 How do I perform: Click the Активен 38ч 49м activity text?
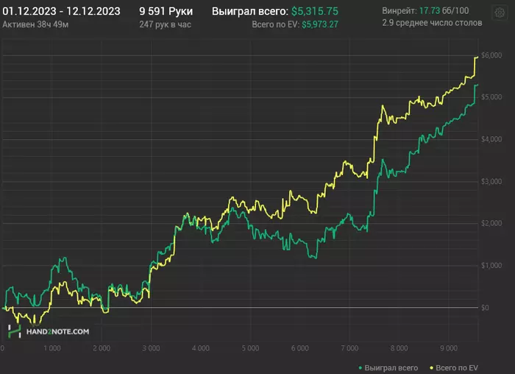[35, 24]
